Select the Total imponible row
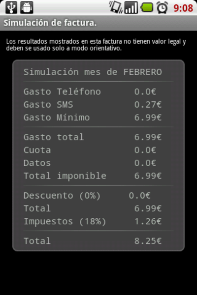 [93, 176]
